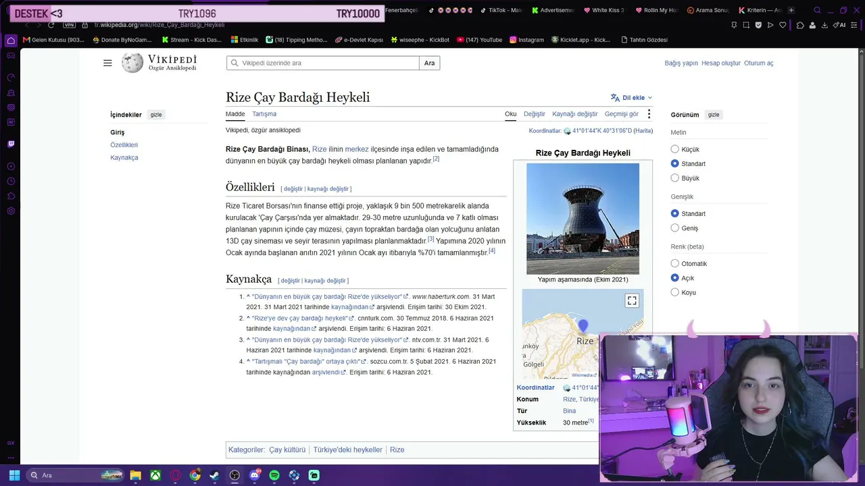Open Xbox app from the taskbar
This screenshot has height=486, width=865.
coord(155,475)
